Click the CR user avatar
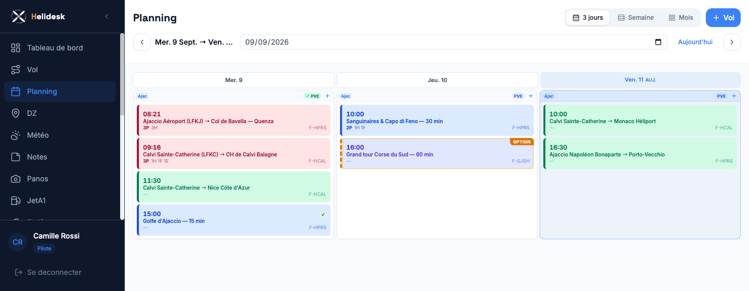 coord(18,242)
